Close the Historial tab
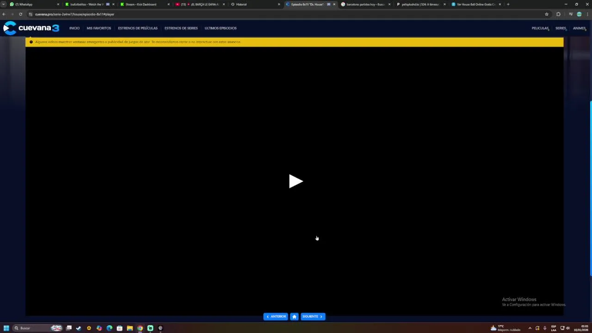592x333 pixels. pyautogui.click(x=279, y=4)
